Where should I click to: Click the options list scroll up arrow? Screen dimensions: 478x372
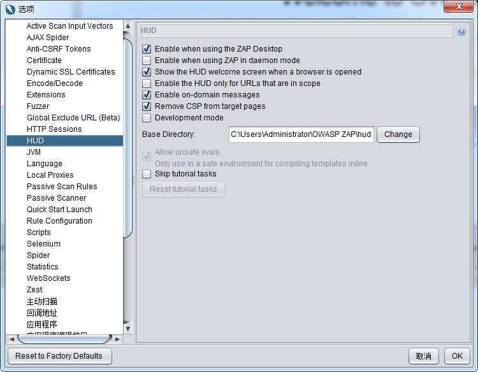(x=127, y=26)
